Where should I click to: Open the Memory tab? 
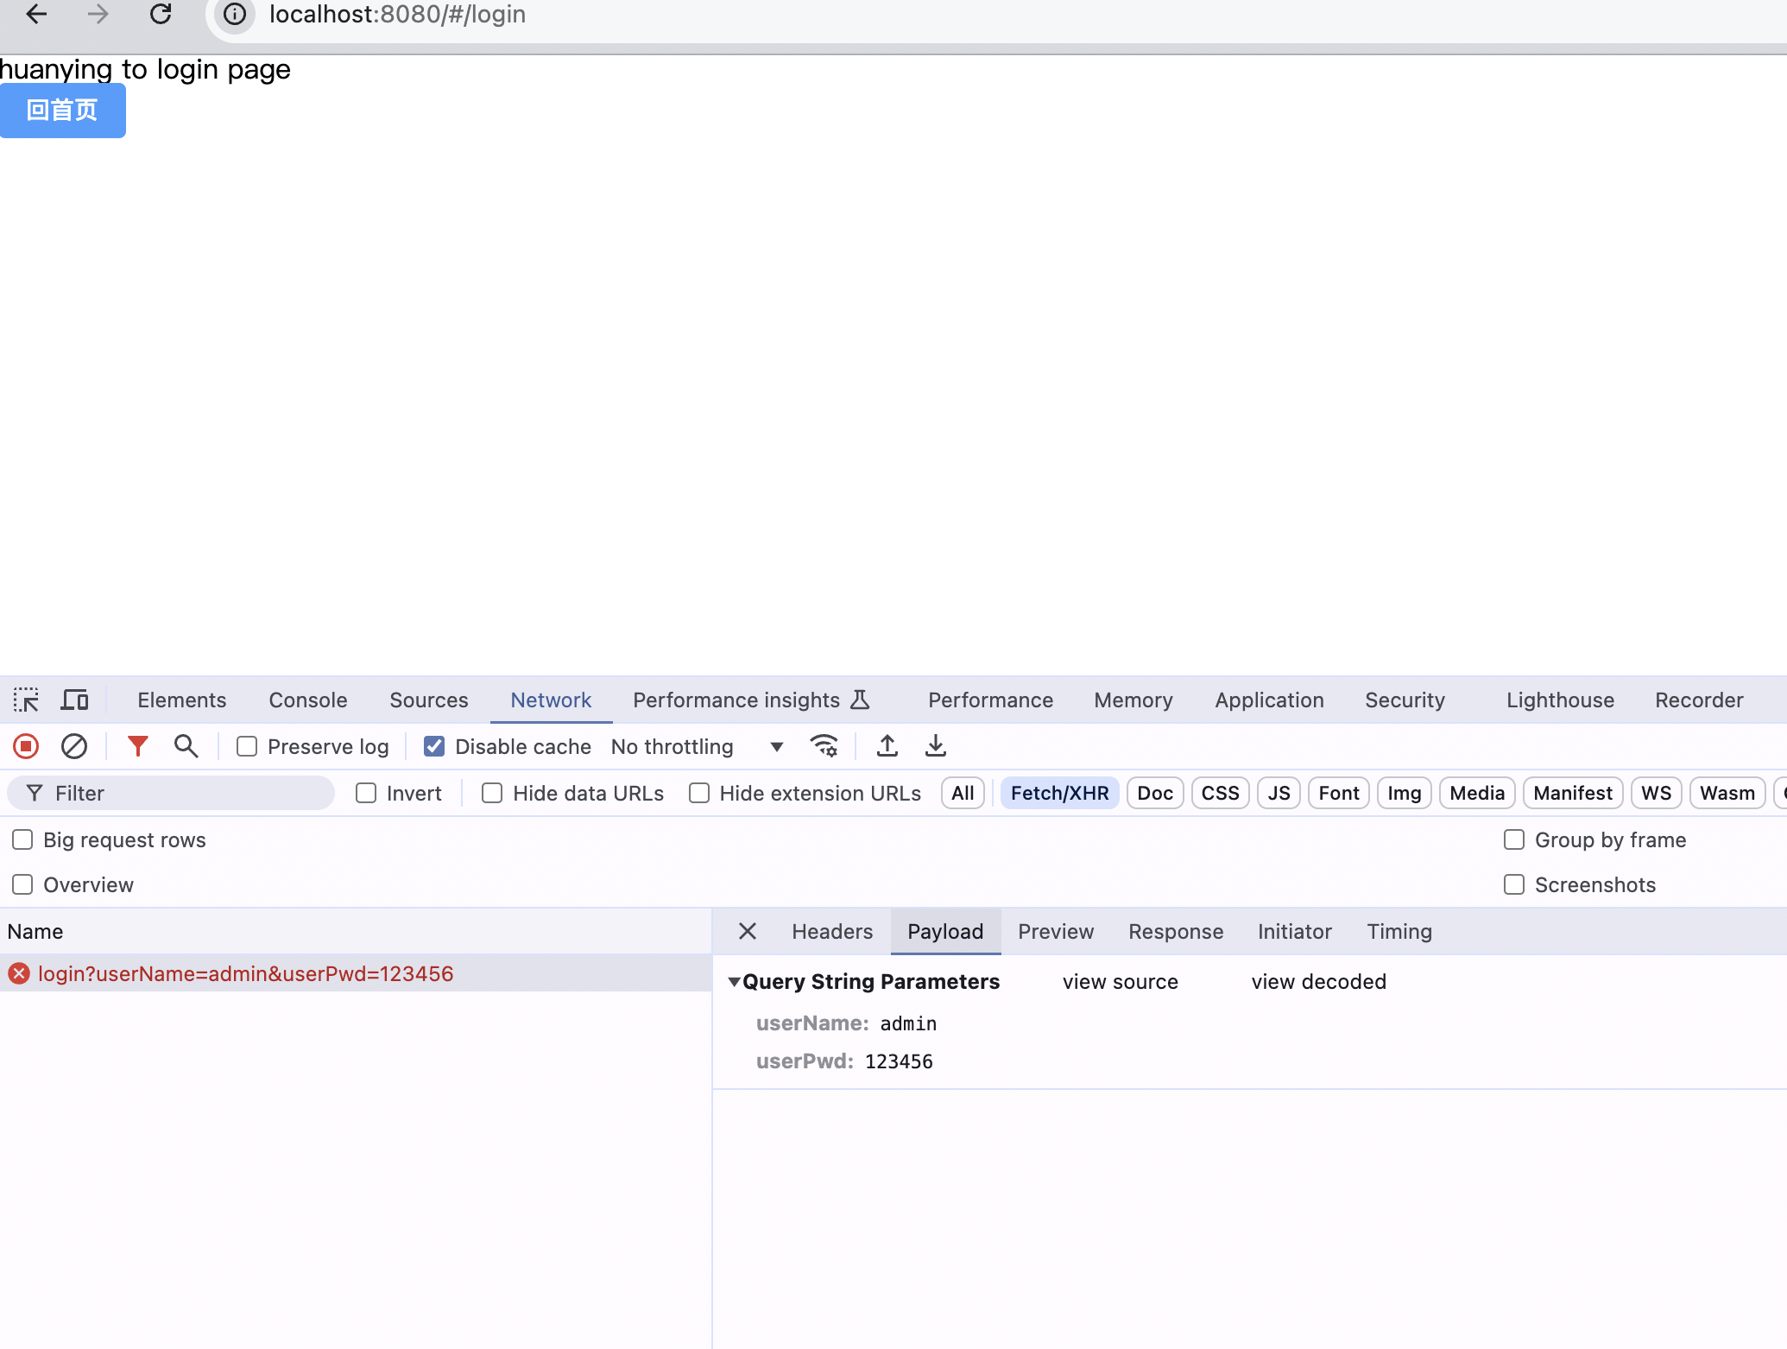[1133, 700]
